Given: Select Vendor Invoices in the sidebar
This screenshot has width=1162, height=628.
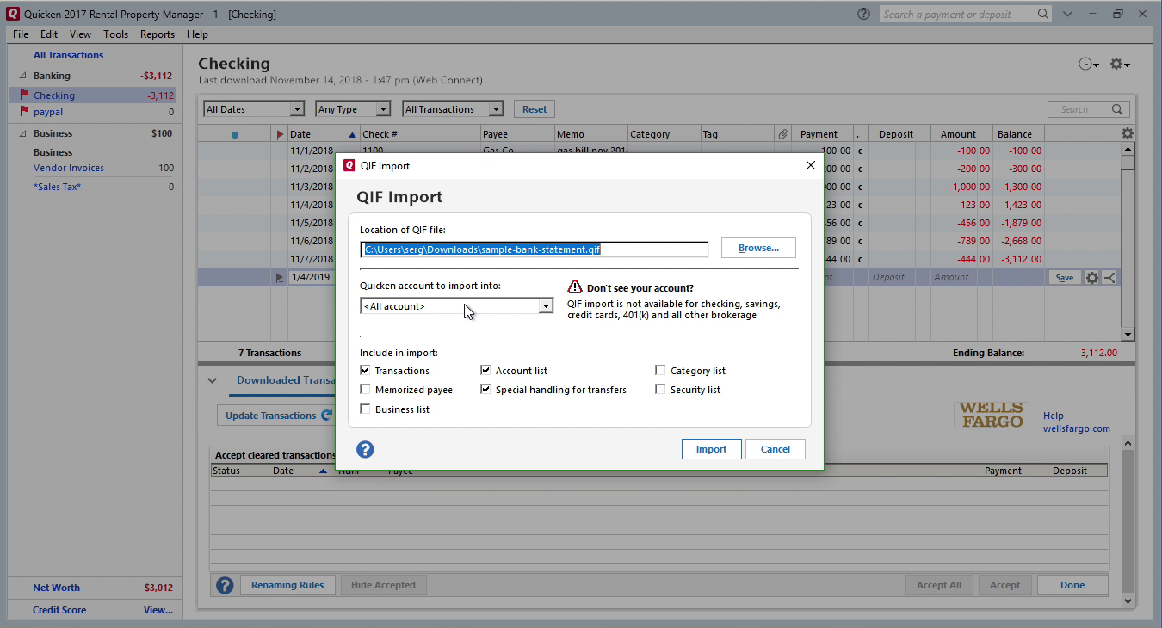Looking at the screenshot, I should coord(69,168).
